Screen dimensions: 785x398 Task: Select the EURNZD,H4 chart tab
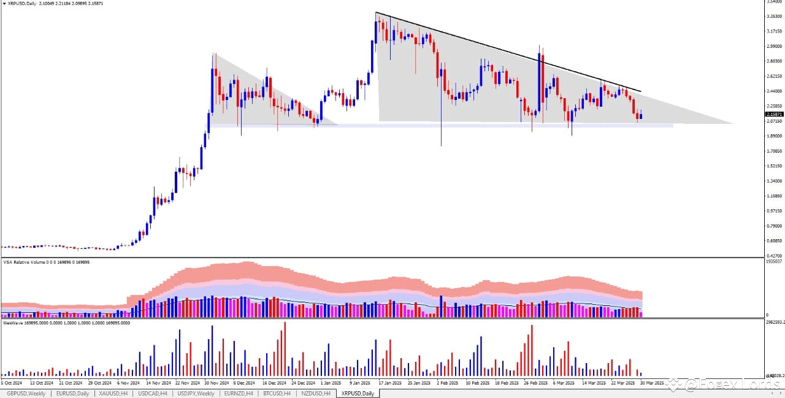click(x=238, y=394)
